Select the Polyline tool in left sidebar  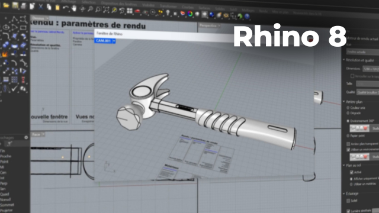14,20
